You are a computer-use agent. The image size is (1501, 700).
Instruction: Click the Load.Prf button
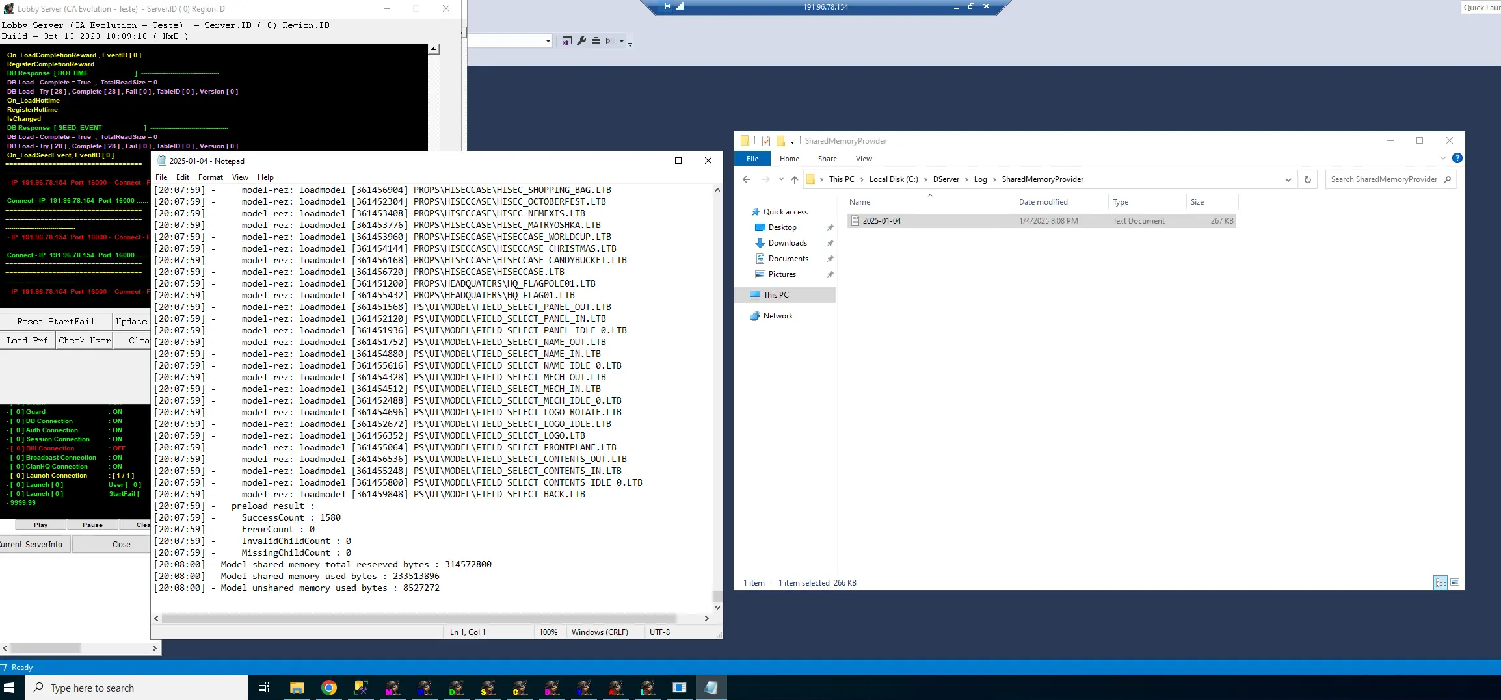pyautogui.click(x=27, y=340)
